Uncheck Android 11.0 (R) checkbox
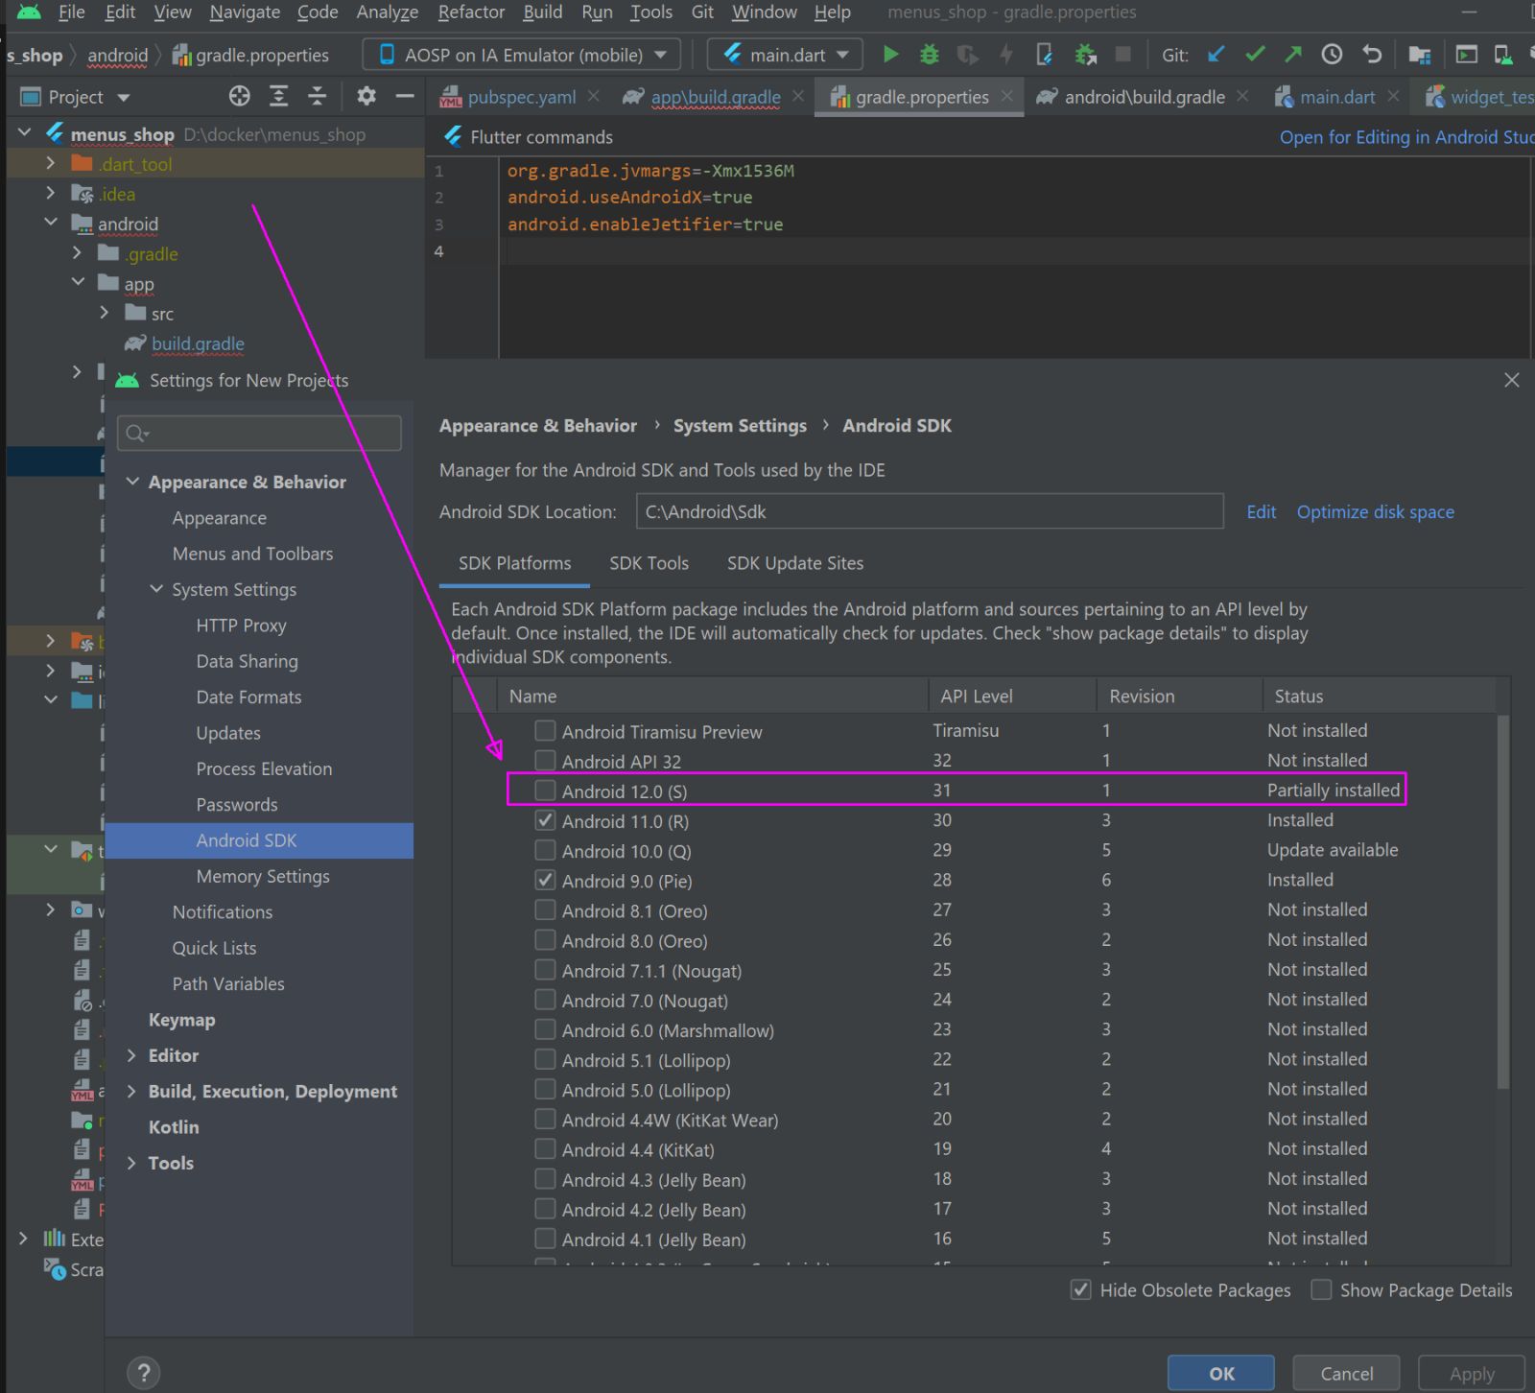The width and height of the screenshot is (1535, 1393). click(x=545, y=820)
